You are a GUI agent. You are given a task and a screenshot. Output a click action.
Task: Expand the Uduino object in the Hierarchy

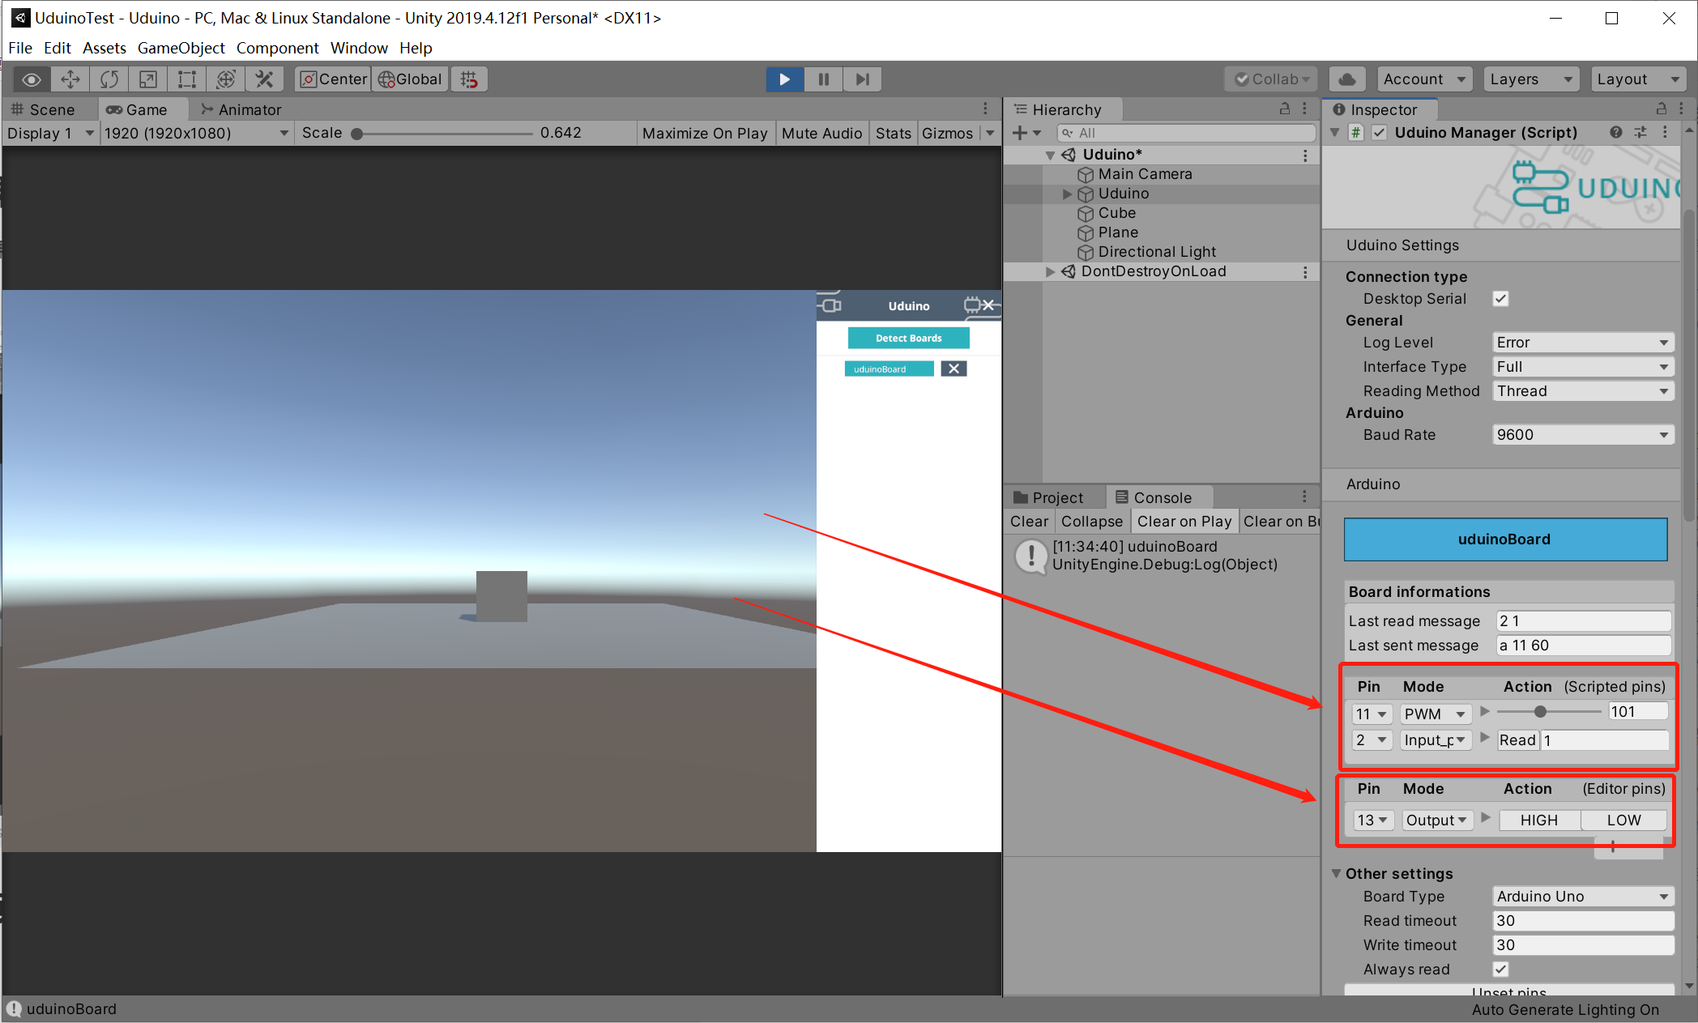(x=1067, y=194)
